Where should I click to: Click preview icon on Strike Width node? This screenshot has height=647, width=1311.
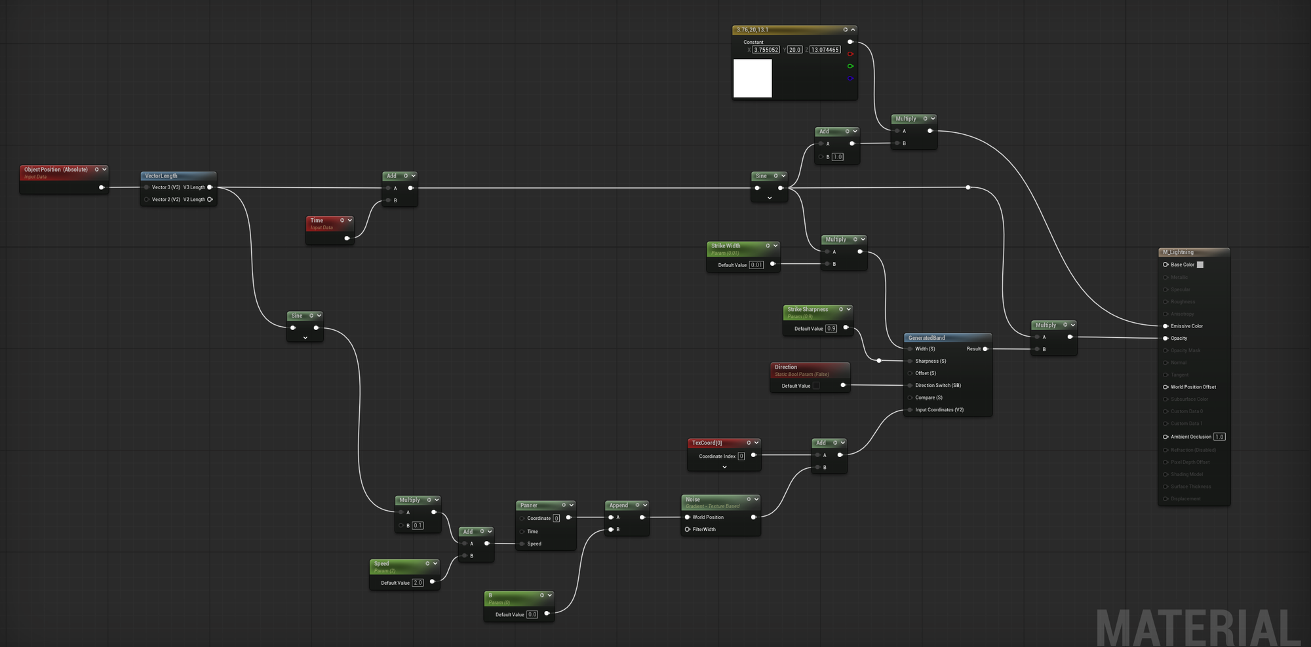[768, 246]
